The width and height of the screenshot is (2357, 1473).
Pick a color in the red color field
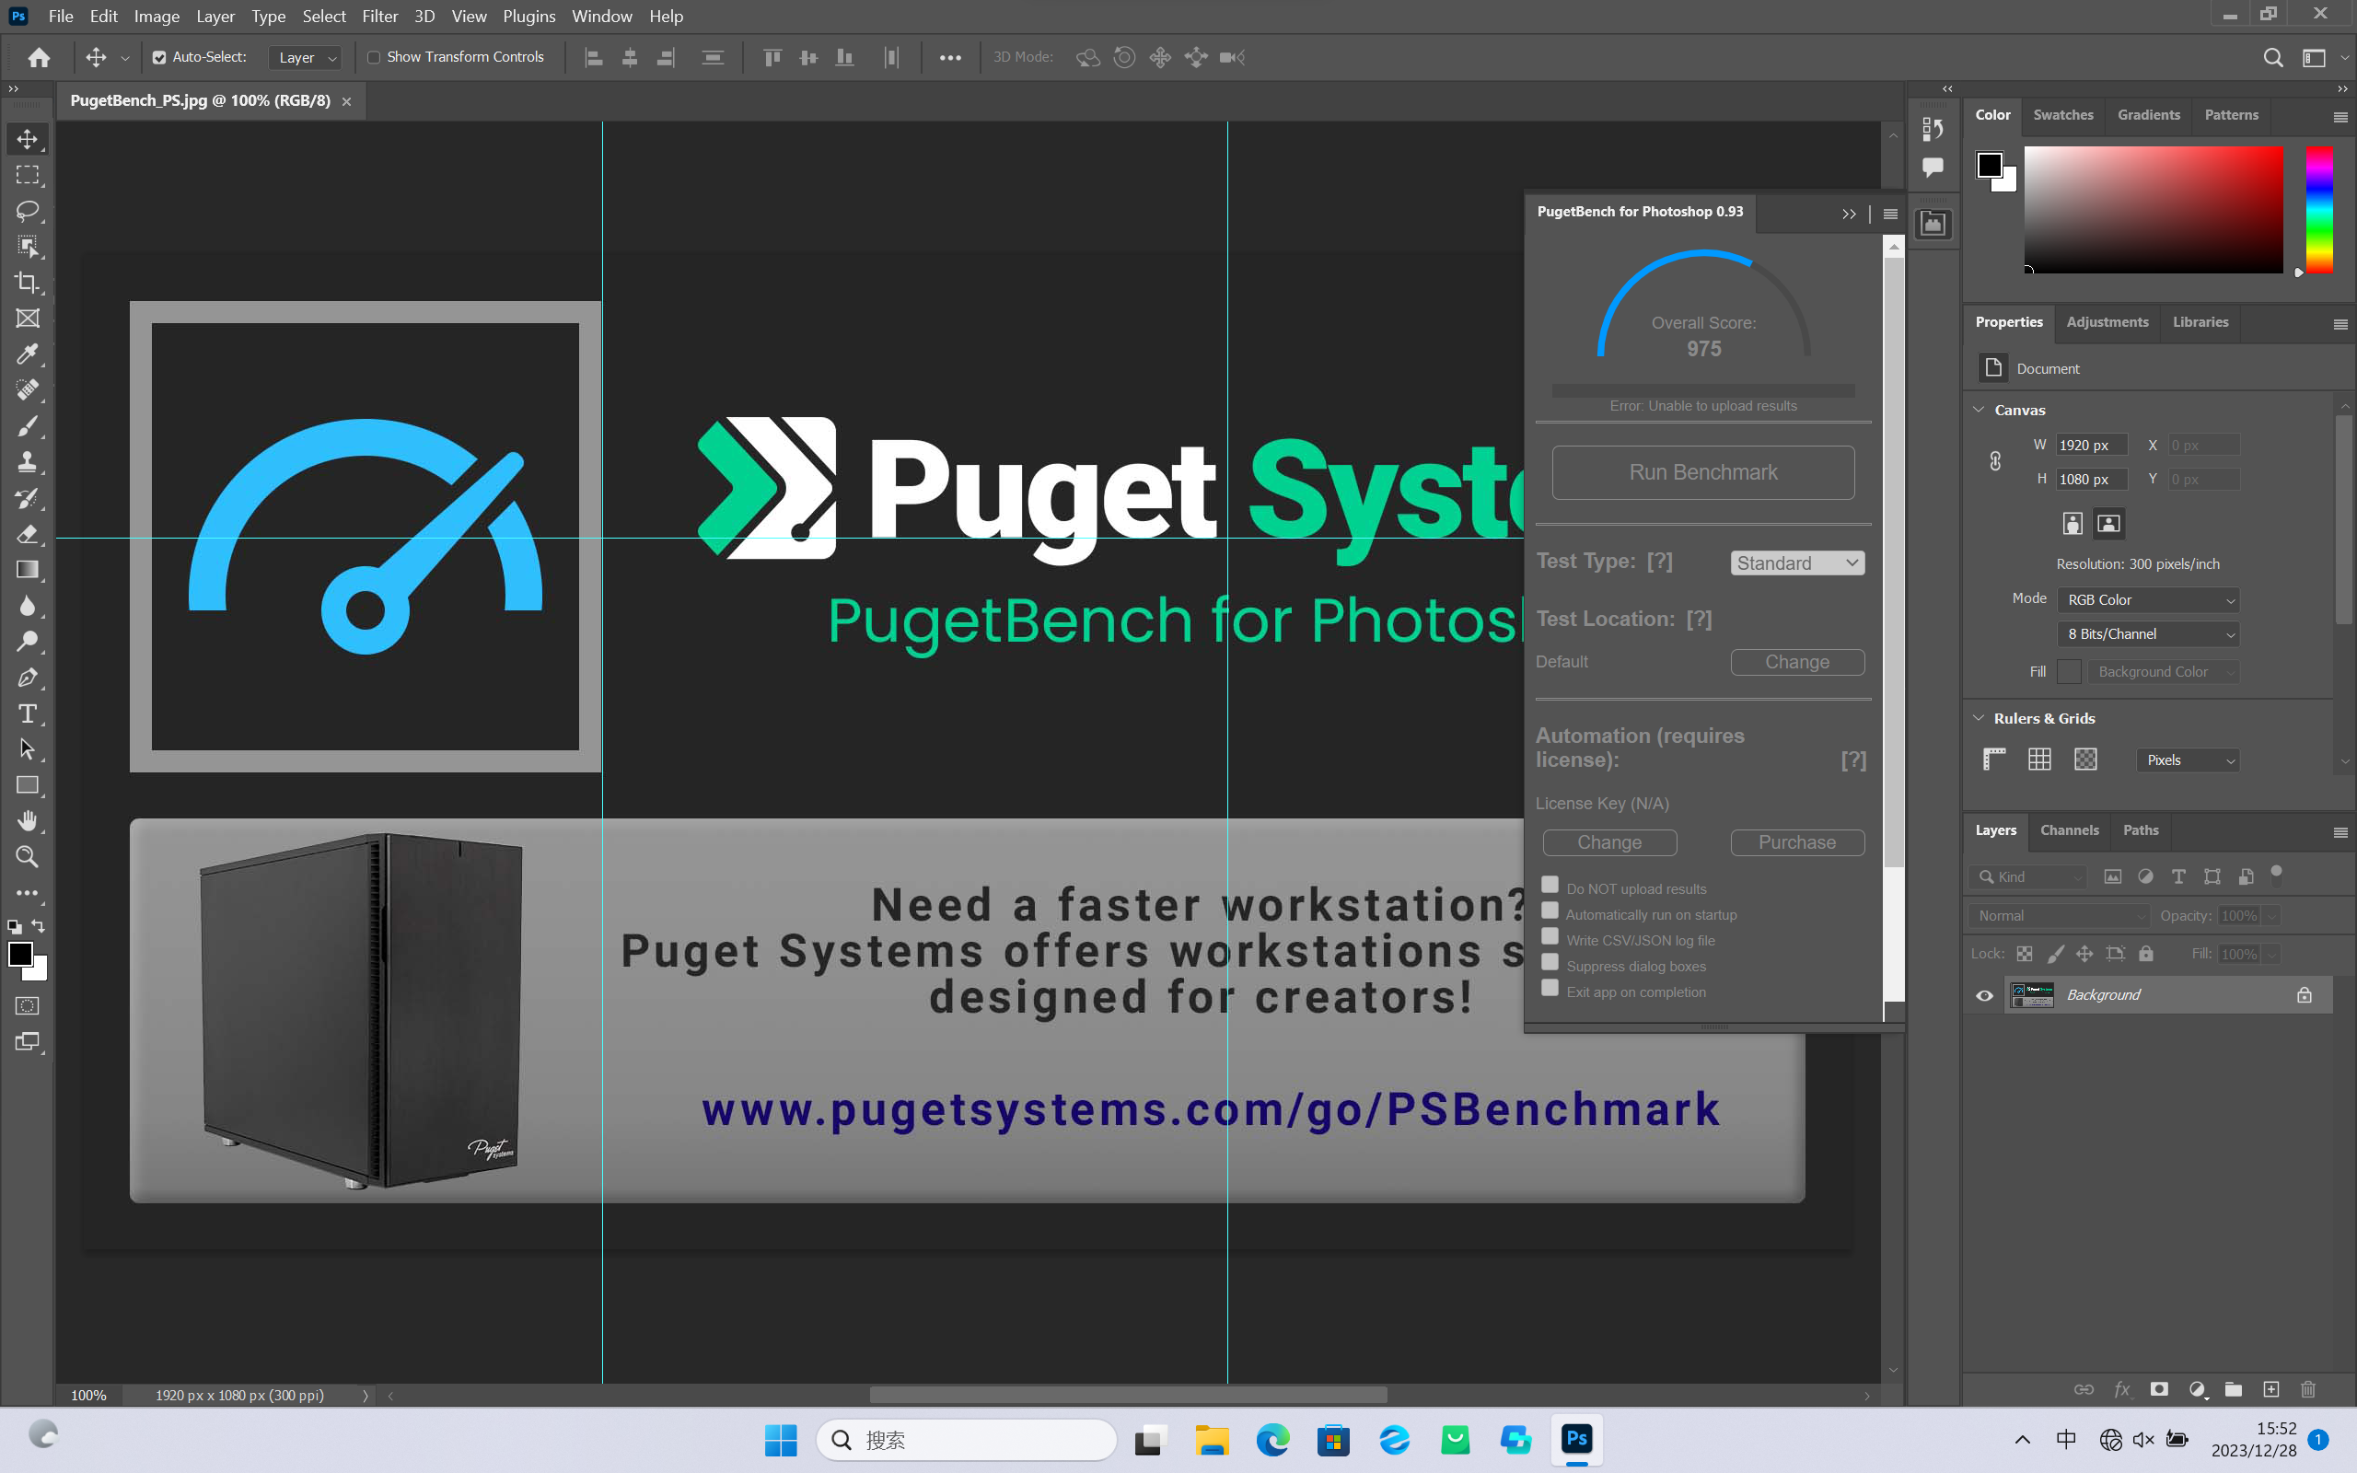(x=2154, y=210)
